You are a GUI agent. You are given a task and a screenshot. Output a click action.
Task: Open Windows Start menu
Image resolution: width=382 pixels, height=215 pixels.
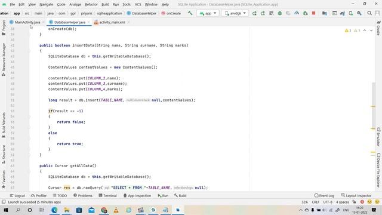pos(5,210)
